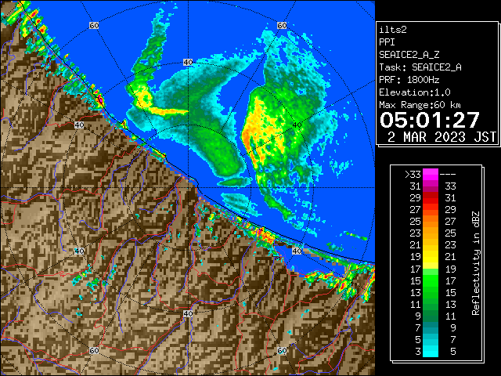
Task: Click the >33 legend label
Action: tap(413, 175)
